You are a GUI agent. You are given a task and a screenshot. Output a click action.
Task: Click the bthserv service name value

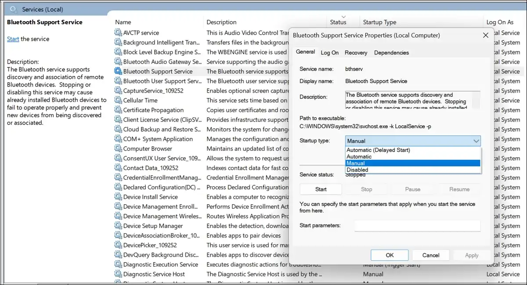coord(354,69)
